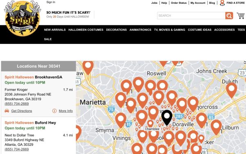Open the Animatronics menu
This screenshot has width=246, height=154.
pos(140,30)
